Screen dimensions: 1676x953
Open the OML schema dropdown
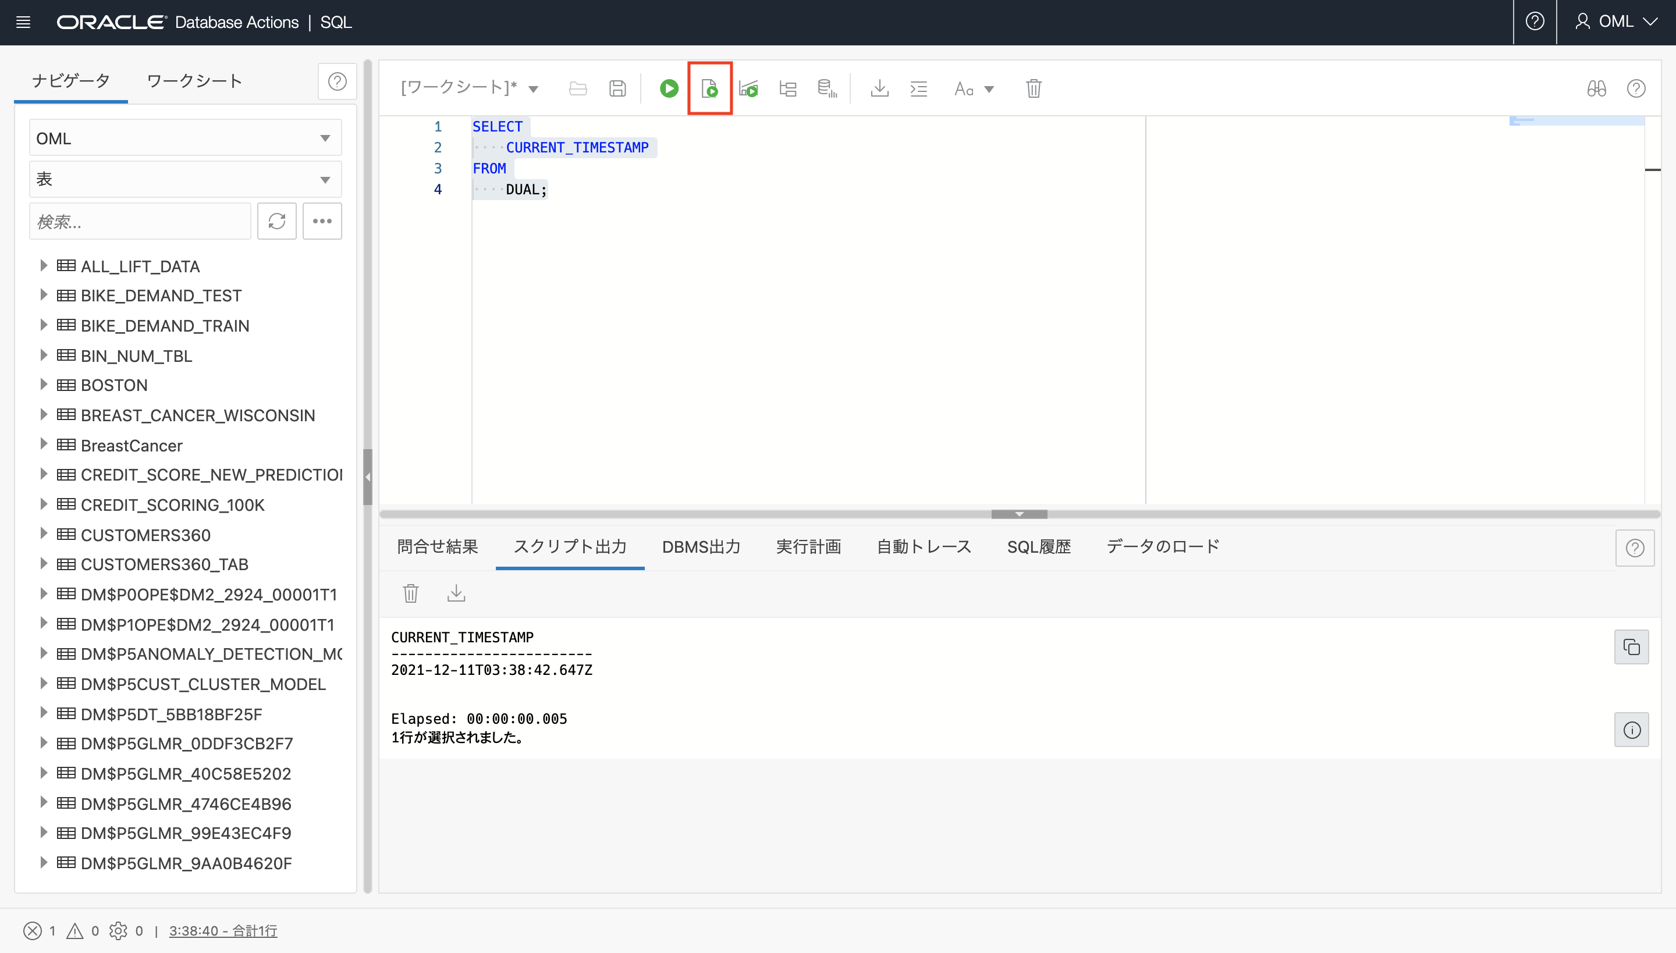point(185,138)
